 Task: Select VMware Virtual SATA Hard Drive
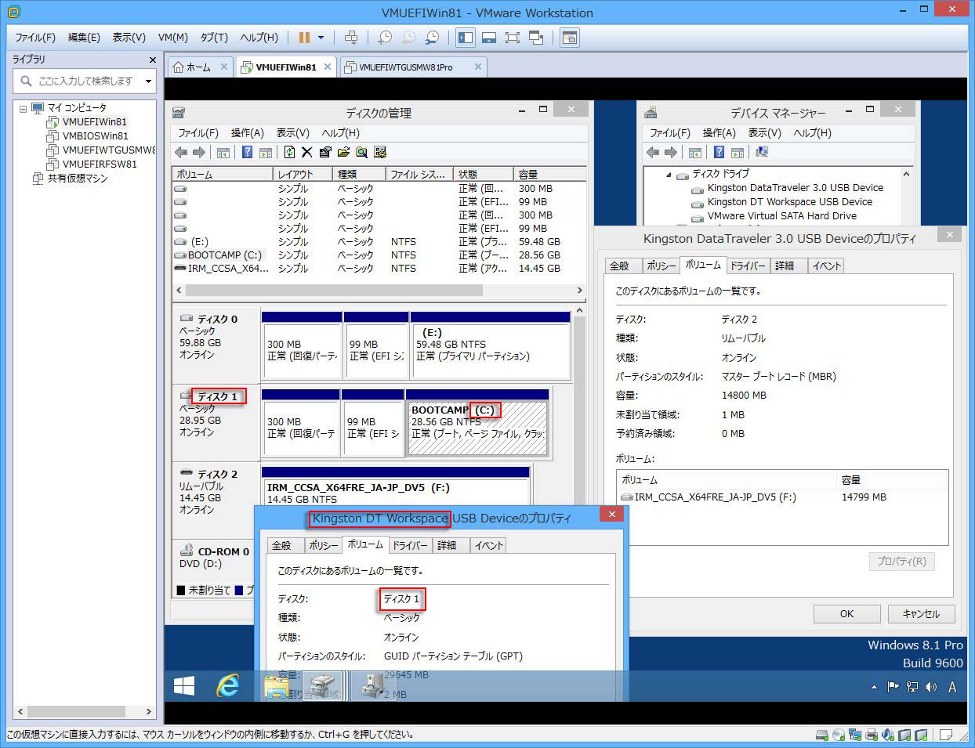pyautogui.click(x=781, y=216)
